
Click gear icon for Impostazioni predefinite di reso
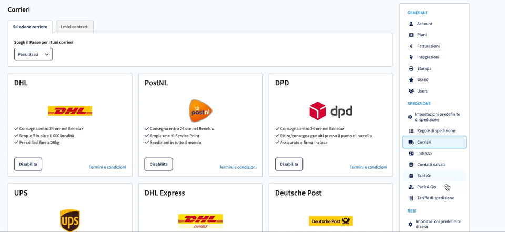click(410, 224)
